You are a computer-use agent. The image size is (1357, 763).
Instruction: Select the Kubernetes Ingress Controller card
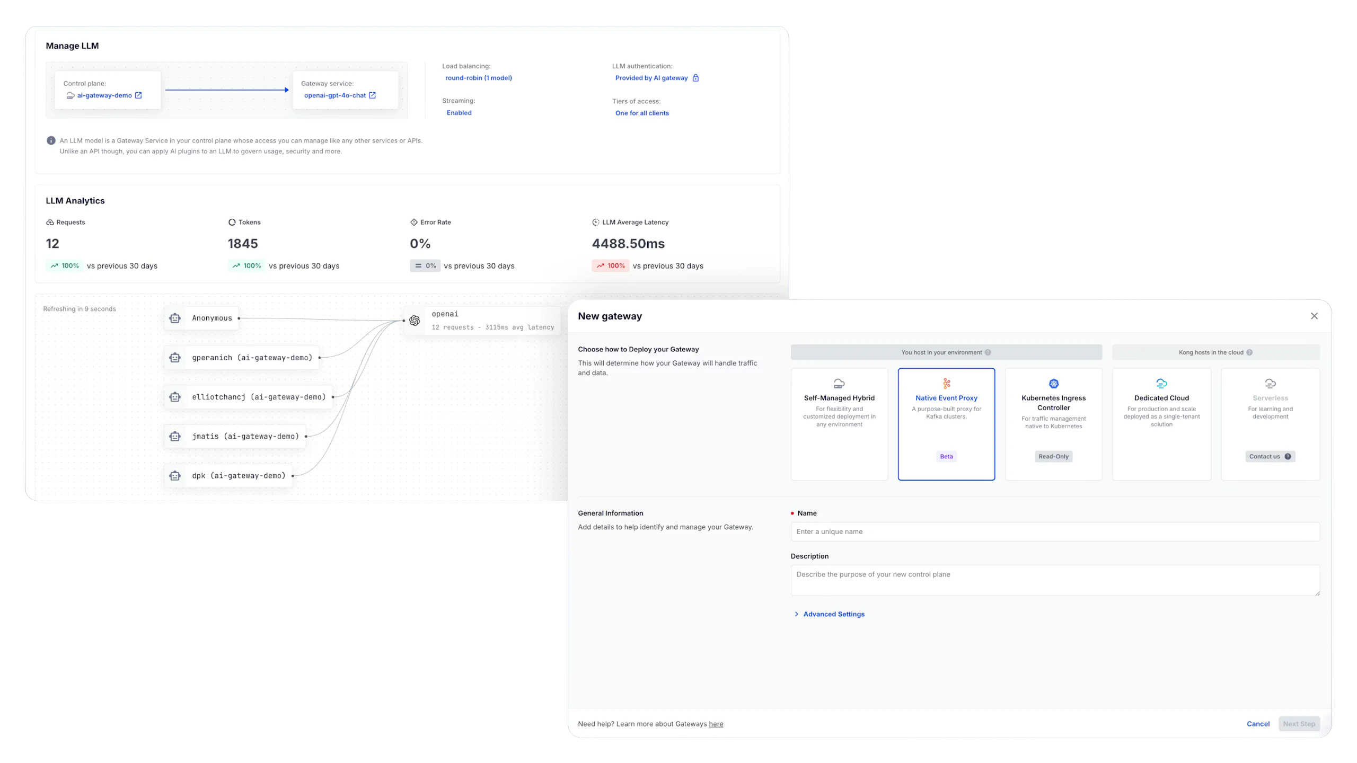tap(1053, 424)
